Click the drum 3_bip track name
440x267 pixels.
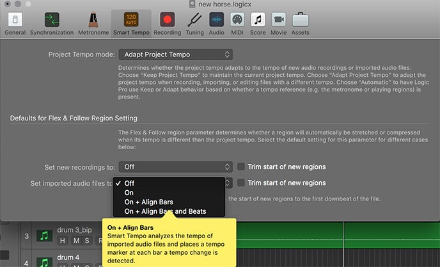(74, 230)
